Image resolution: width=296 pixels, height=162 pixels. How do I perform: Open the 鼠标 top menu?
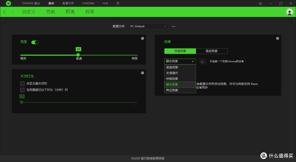[x=51, y=3]
